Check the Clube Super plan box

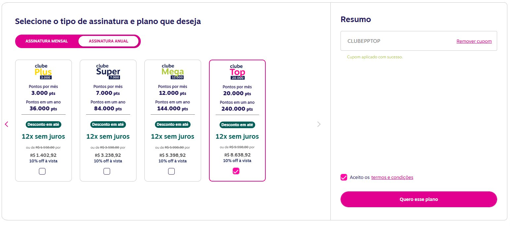pyautogui.click(x=107, y=171)
